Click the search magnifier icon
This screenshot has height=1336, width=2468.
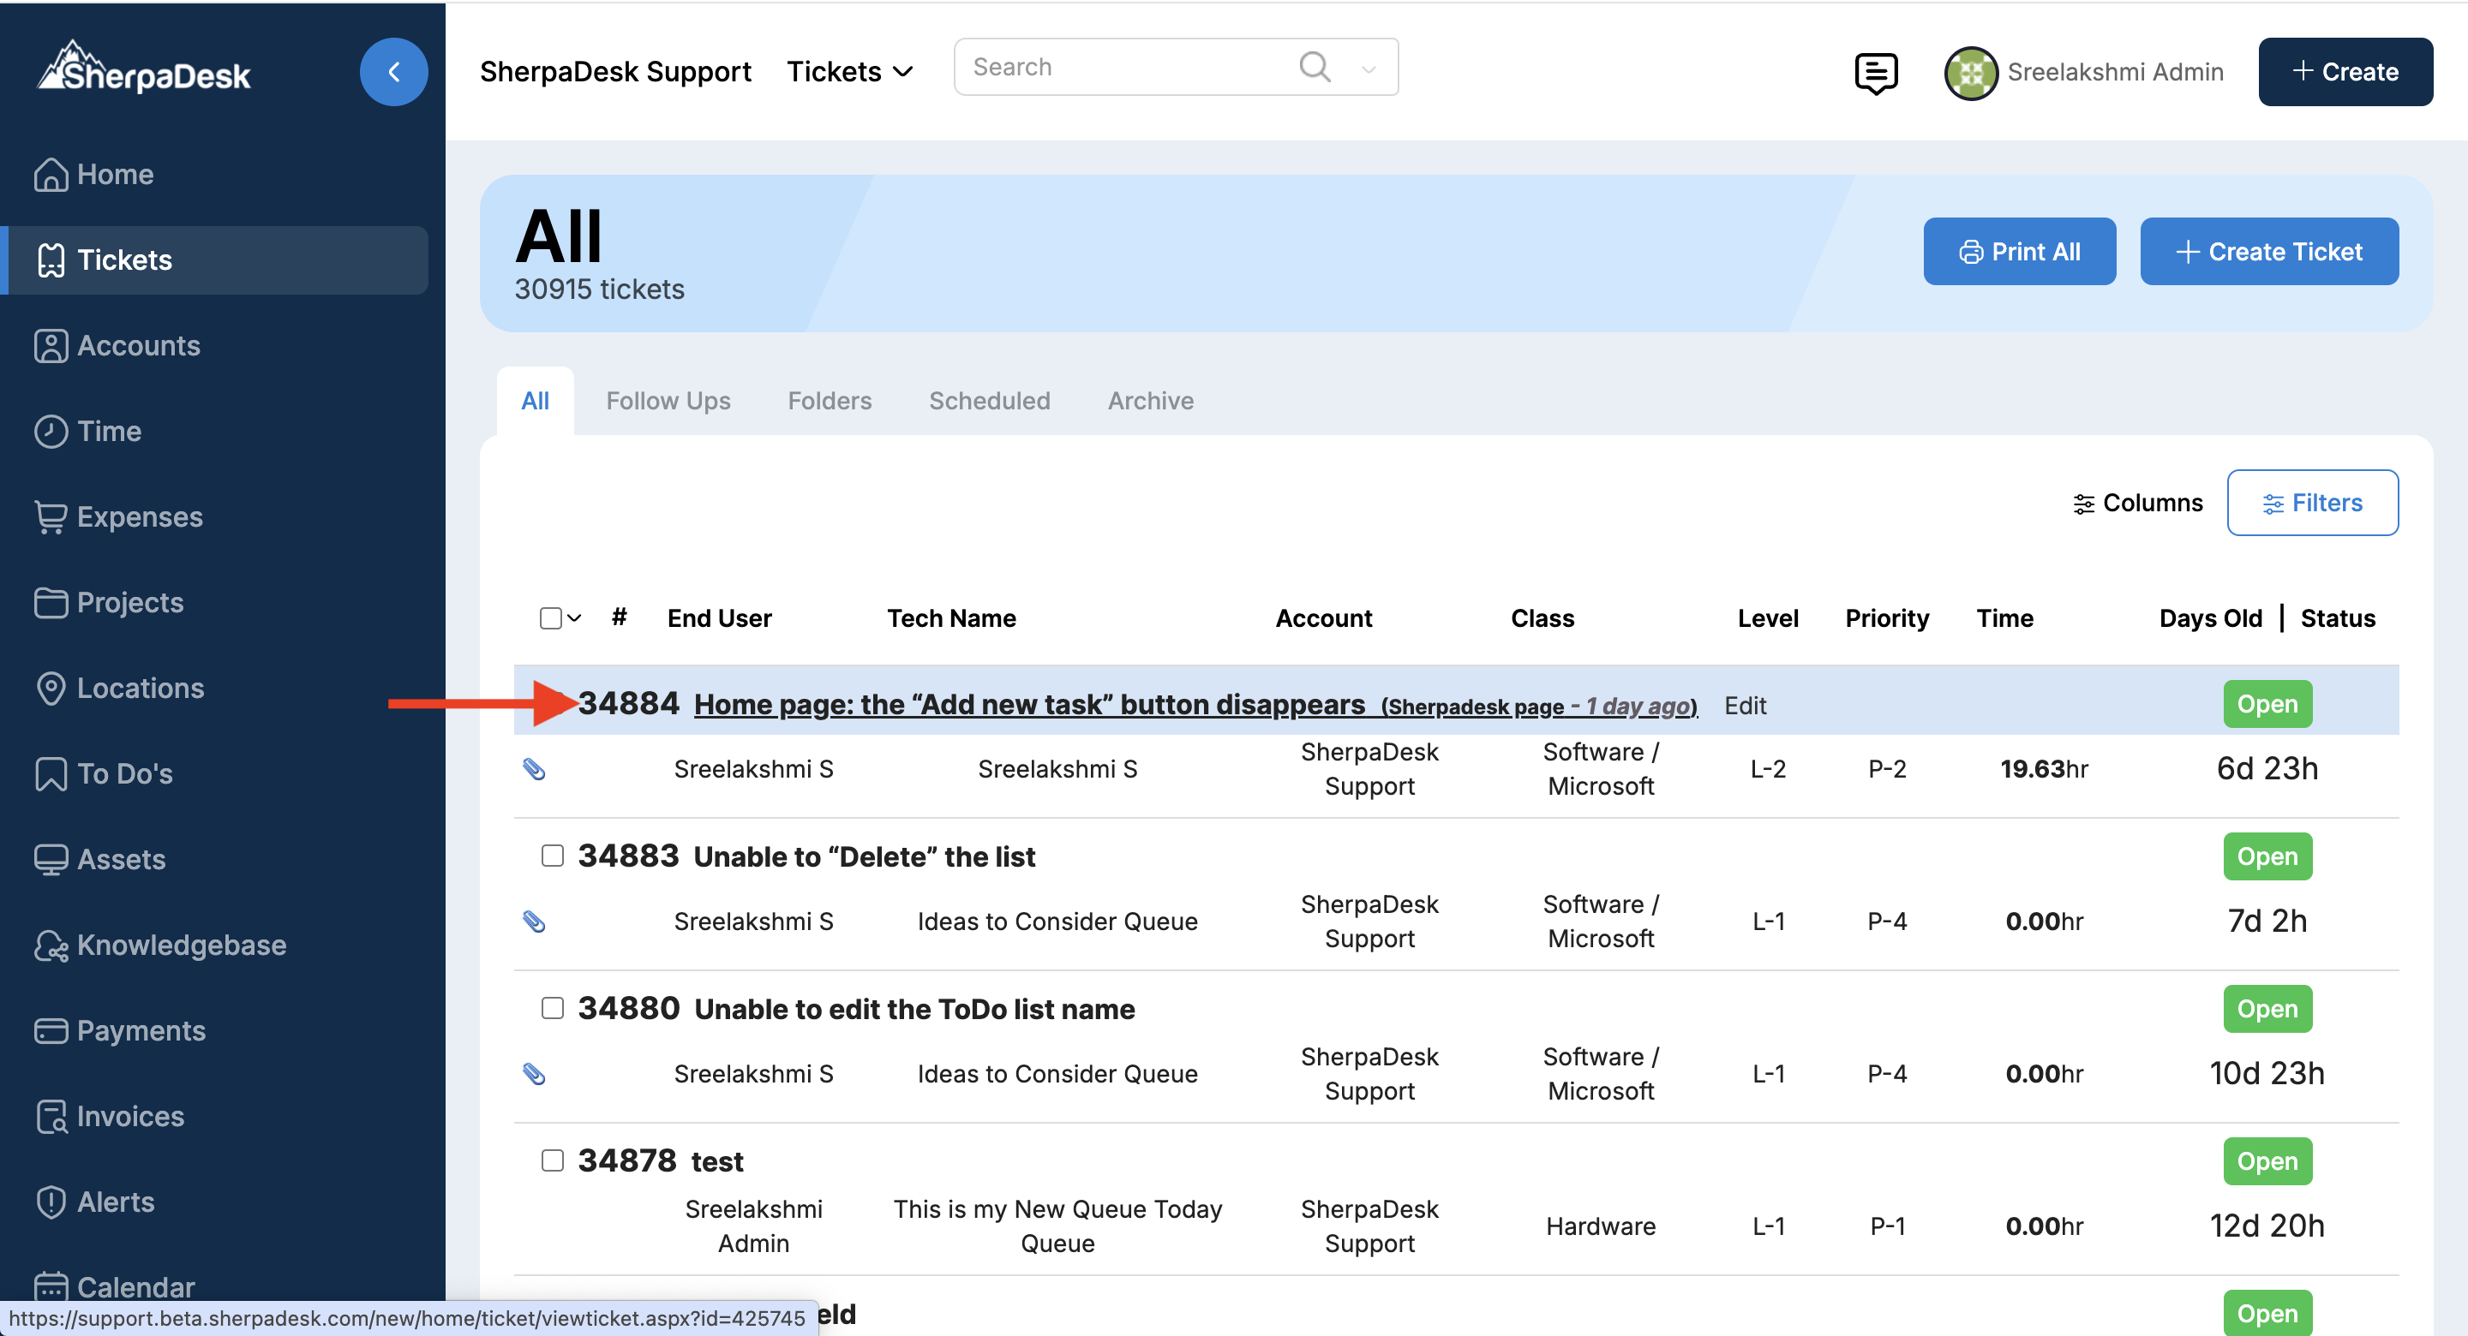coord(1315,67)
